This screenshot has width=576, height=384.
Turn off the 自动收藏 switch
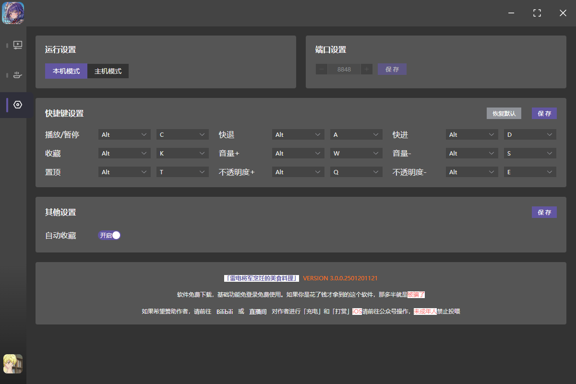pos(109,235)
